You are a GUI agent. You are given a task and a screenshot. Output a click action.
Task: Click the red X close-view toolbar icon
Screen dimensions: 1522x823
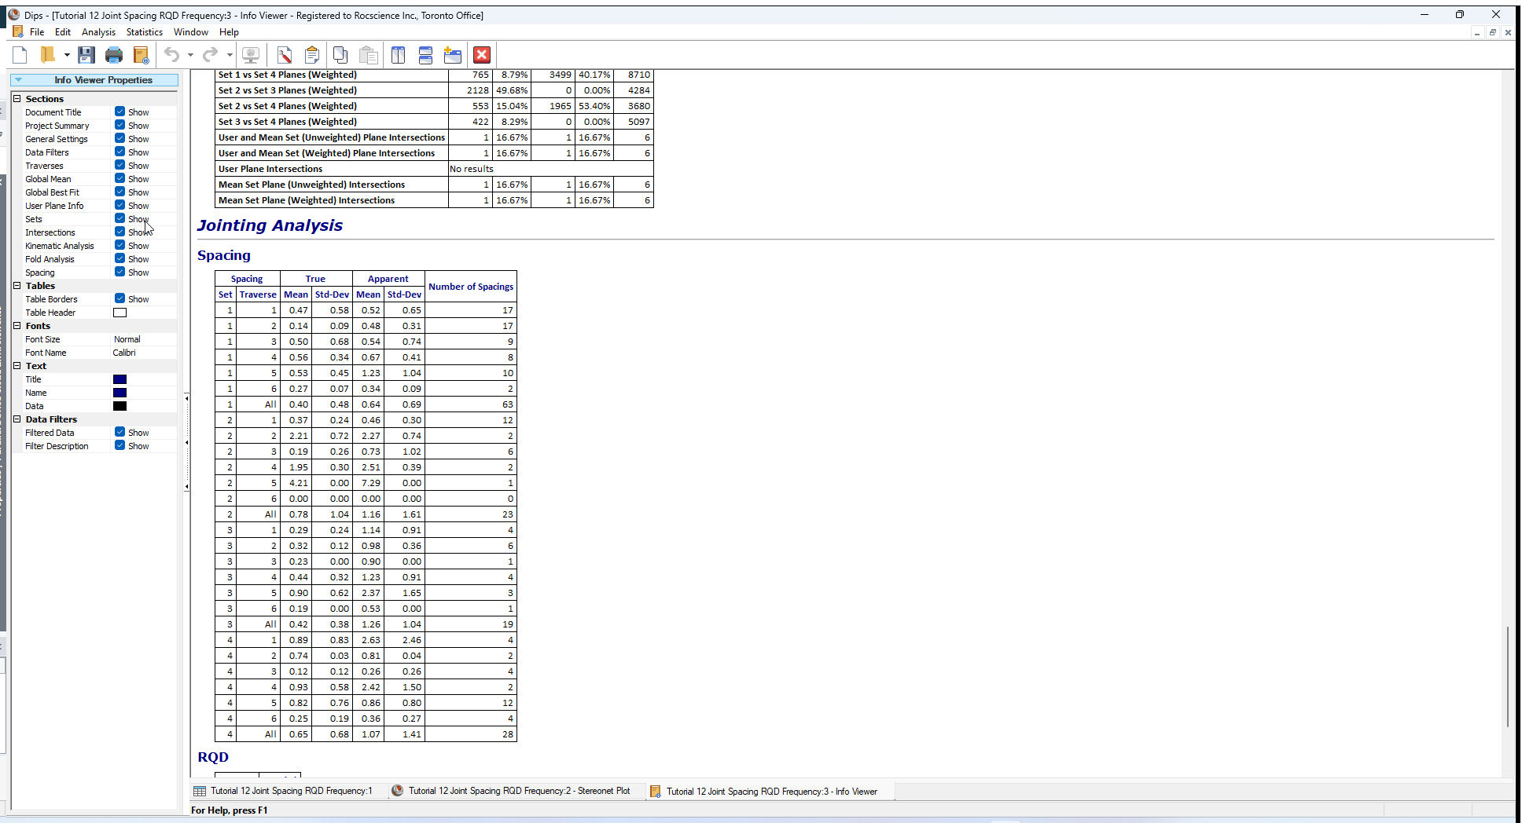(x=482, y=55)
